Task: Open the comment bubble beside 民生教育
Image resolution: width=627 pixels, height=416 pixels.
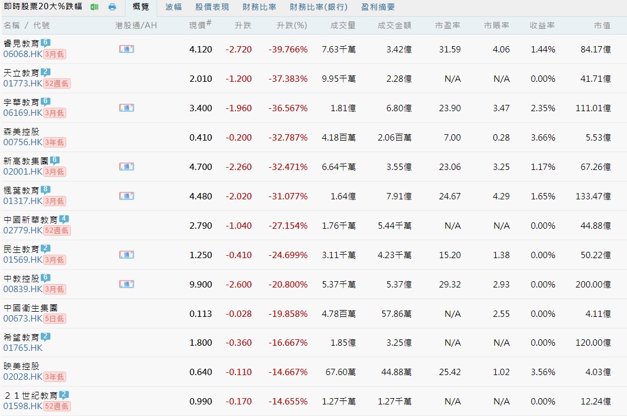Action: tap(45, 248)
